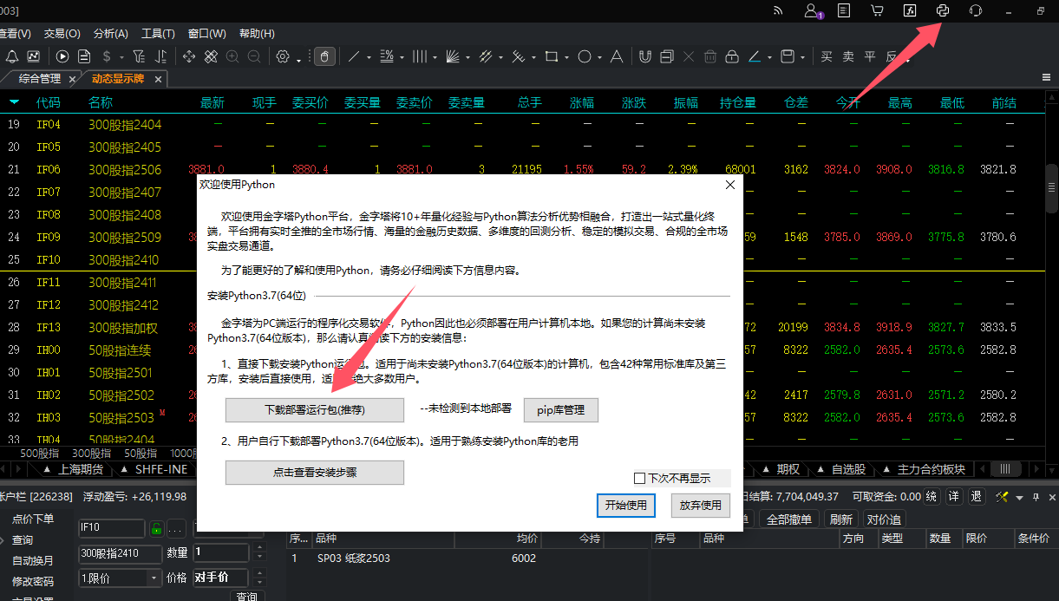Toggle the green lock beside the IF10 field

tap(156, 528)
